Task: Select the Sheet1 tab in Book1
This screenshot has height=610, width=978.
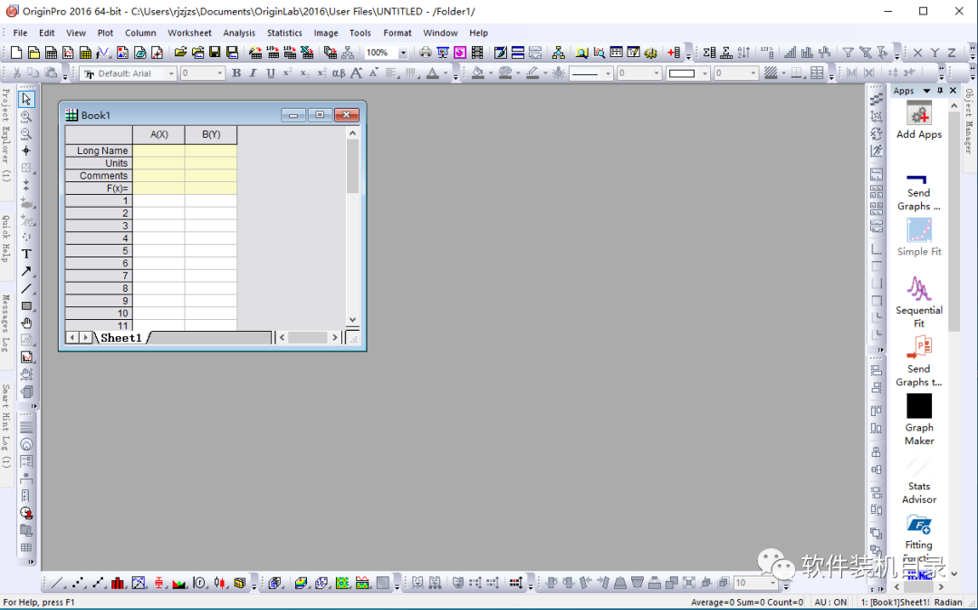Action: [x=121, y=338]
